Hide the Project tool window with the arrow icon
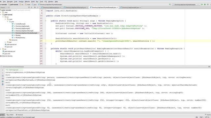The image size is (211, 118). (38, 8)
